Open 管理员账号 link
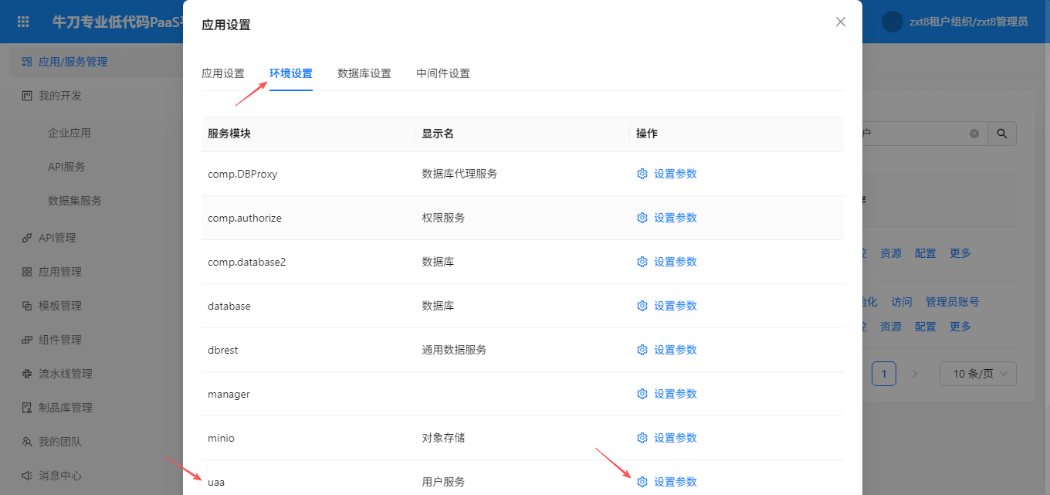The width and height of the screenshot is (1050, 495). pyautogui.click(x=952, y=302)
